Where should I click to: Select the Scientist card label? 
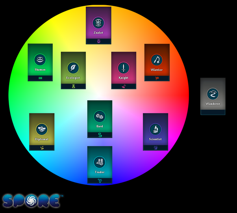[156, 139]
